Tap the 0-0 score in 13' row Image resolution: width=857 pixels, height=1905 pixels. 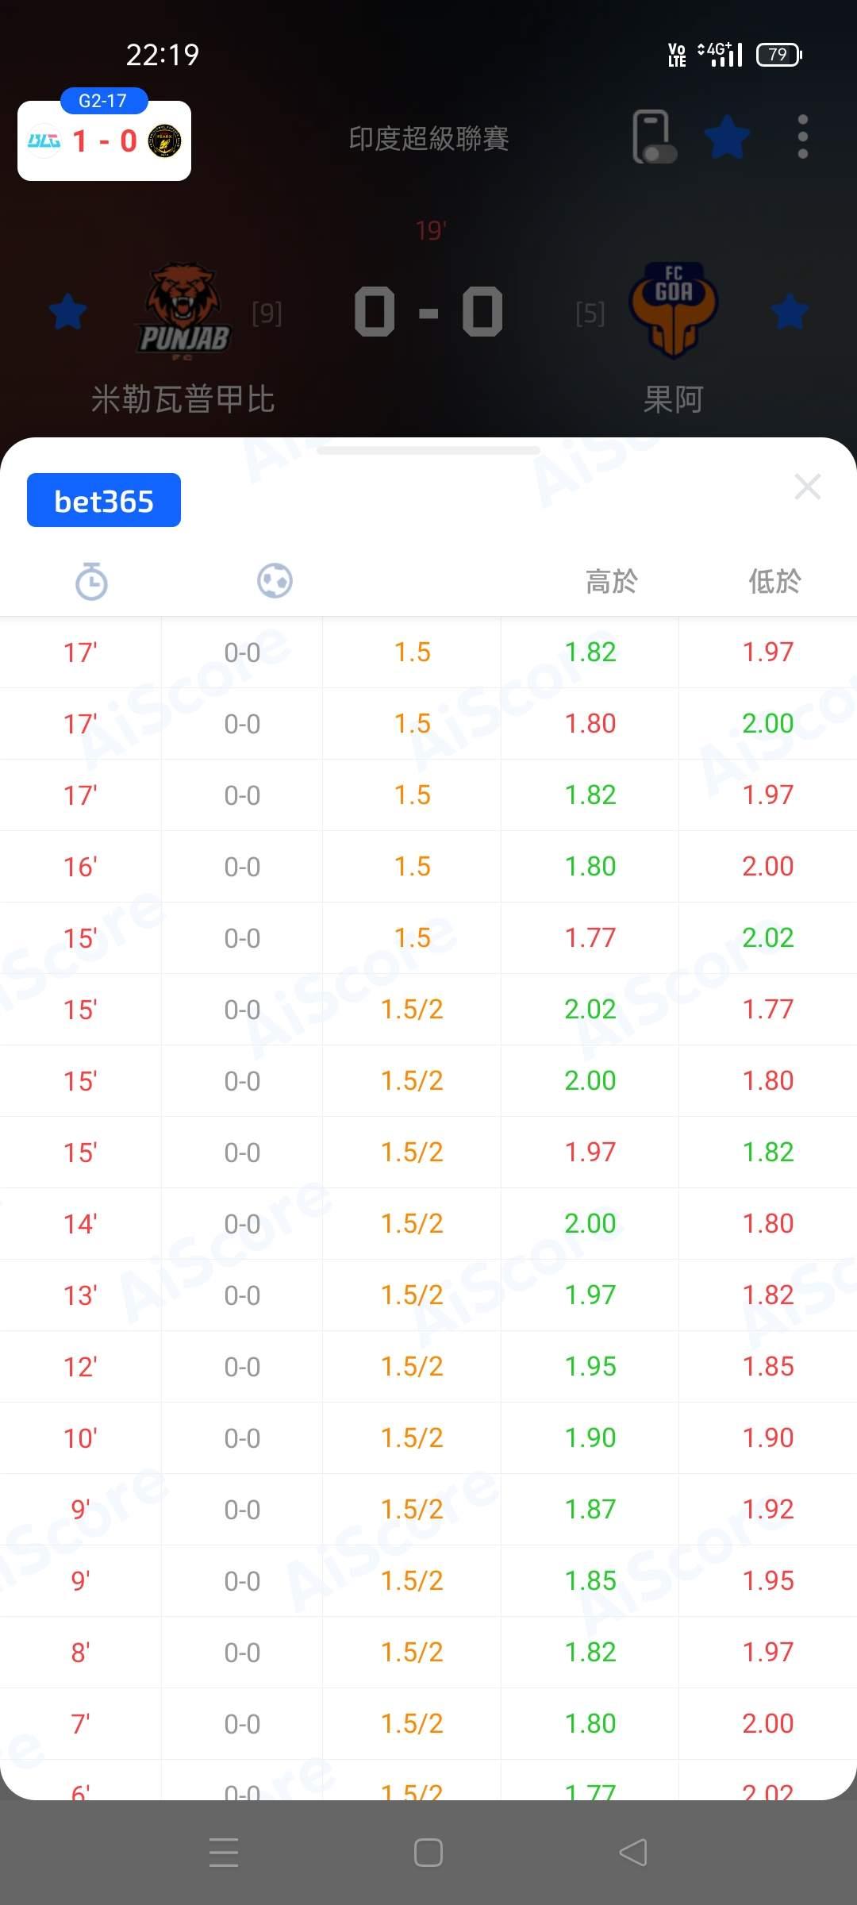(x=242, y=1295)
